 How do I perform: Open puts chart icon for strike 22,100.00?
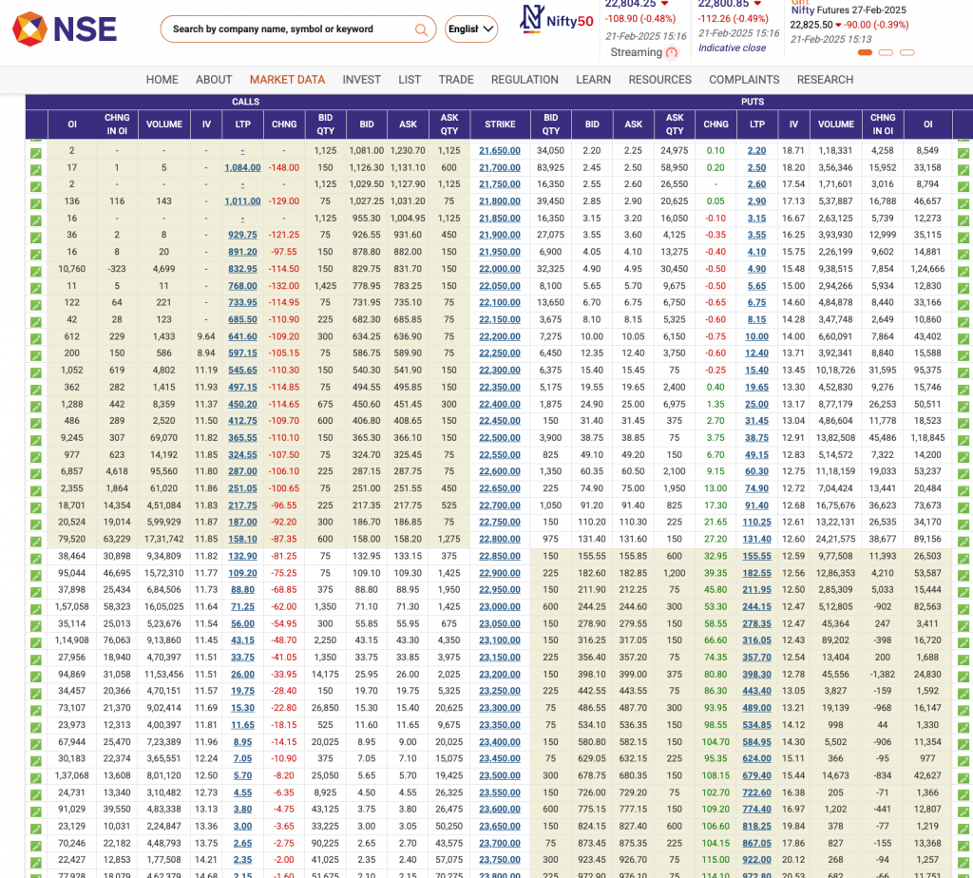(963, 305)
